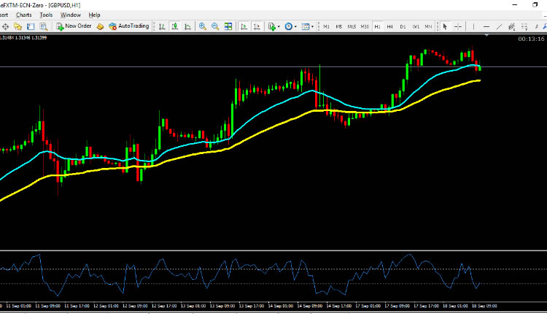This screenshot has width=547, height=314.
Task: Switch chart to bar chart style
Action: pos(162,26)
